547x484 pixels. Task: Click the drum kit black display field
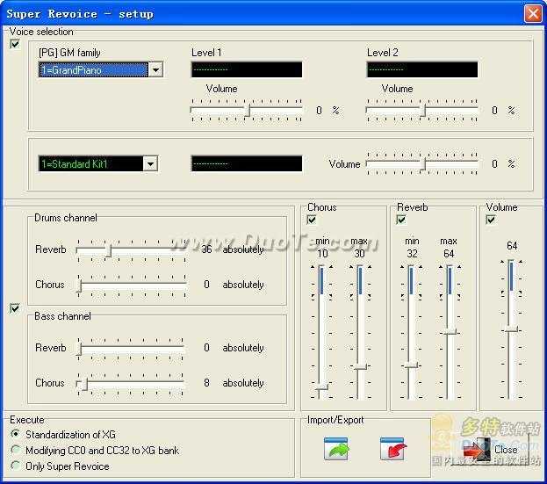coord(247,163)
